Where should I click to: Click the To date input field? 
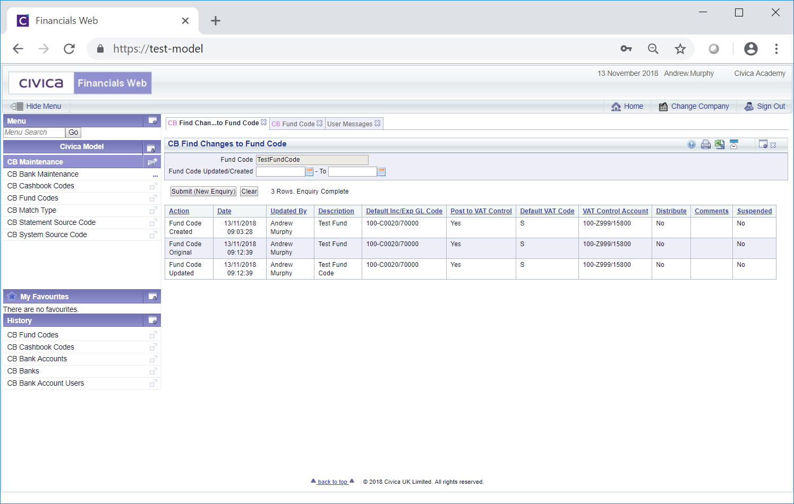tap(353, 171)
